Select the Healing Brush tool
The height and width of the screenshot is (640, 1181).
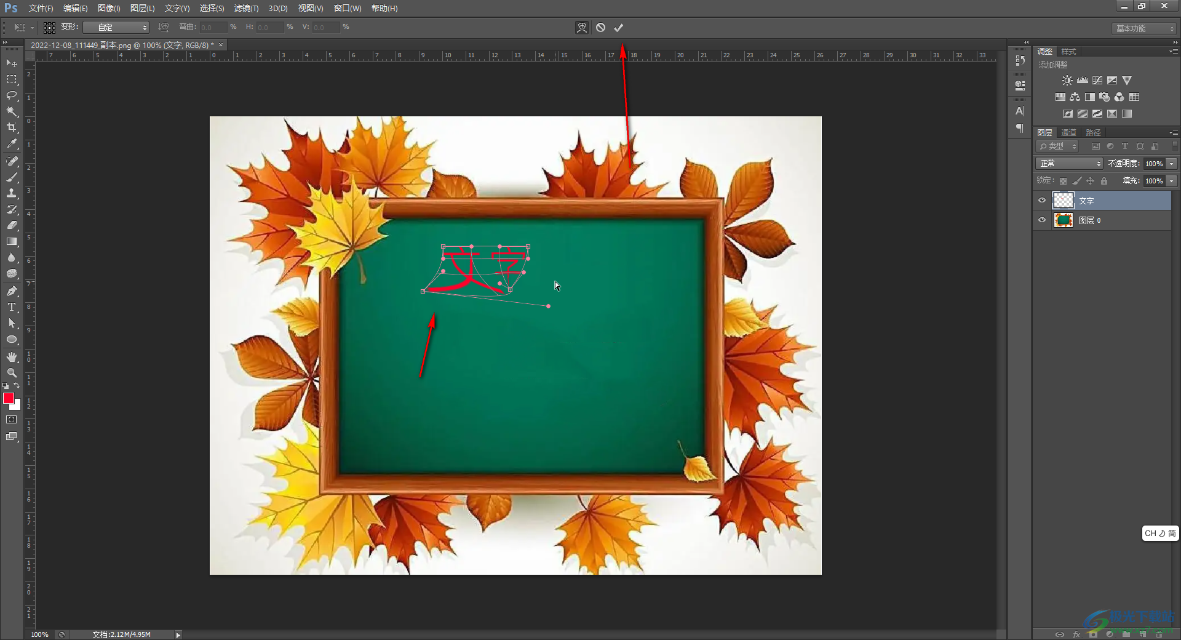[12, 161]
